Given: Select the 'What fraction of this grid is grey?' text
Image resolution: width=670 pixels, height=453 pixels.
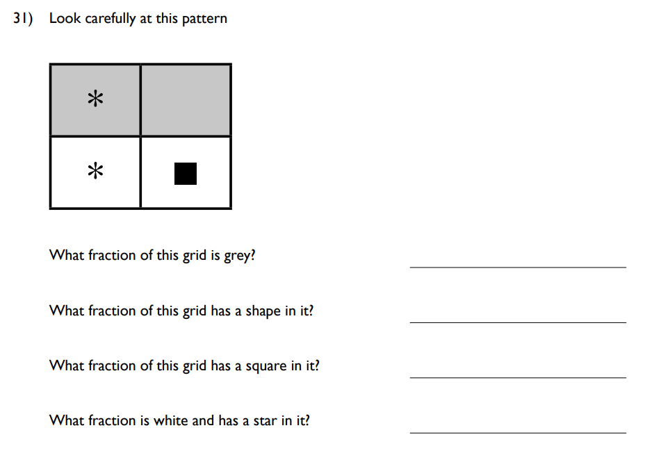Looking at the screenshot, I should point(152,255).
